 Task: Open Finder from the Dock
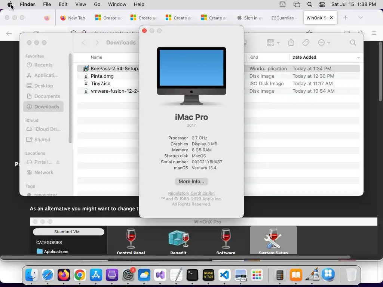coord(31,275)
